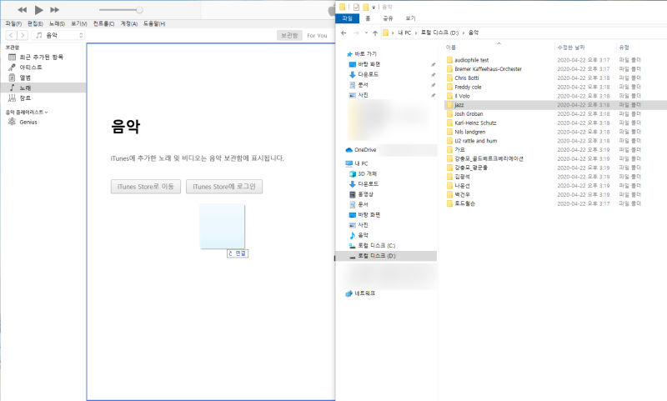Click the pin icon beside pinned 문서
This screenshot has width=667, height=401.
[x=433, y=85]
